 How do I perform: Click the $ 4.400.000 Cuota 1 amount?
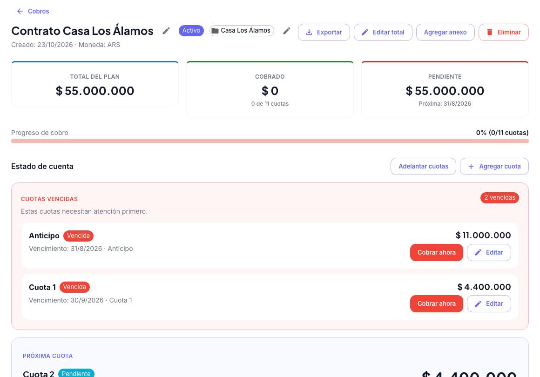coord(484,287)
